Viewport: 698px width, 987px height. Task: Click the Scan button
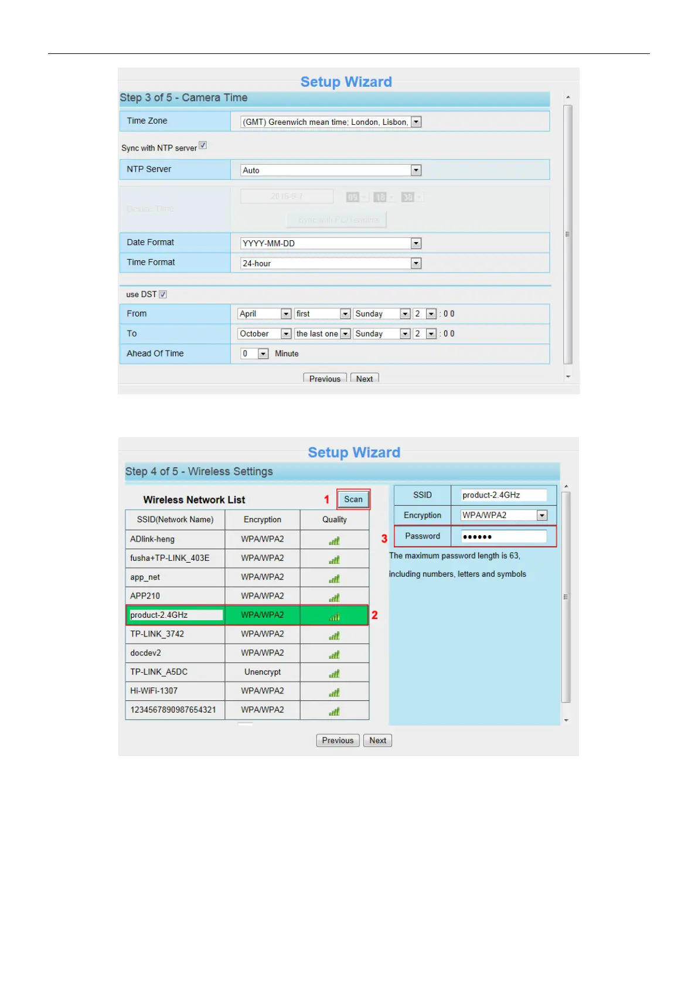point(353,499)
